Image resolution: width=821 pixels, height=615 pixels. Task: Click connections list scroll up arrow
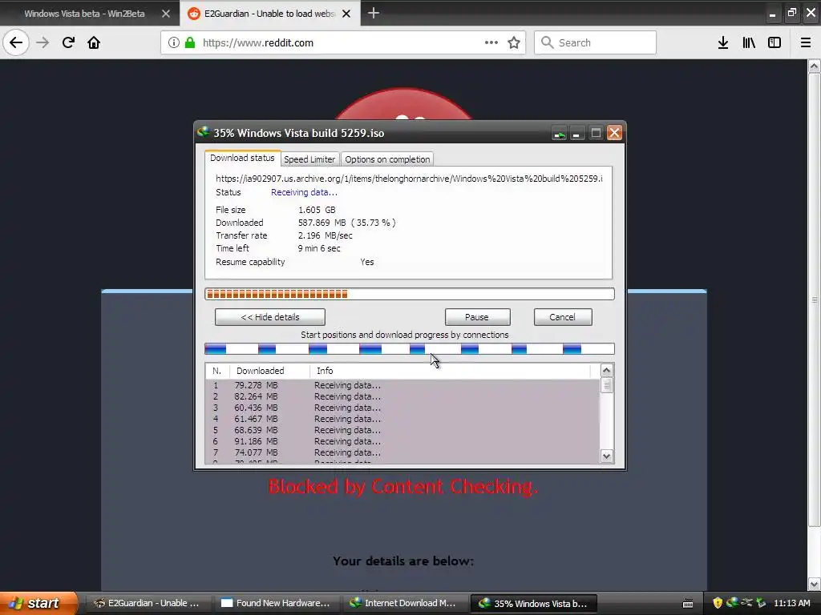pos(606,371)
